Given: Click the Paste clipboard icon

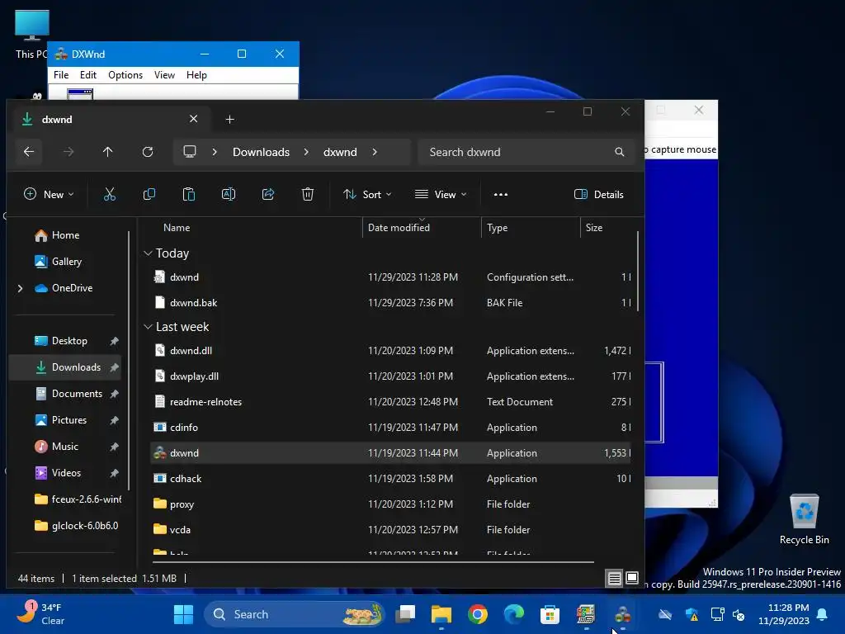Looking at the screenshot, I should (x=189, y=194).
